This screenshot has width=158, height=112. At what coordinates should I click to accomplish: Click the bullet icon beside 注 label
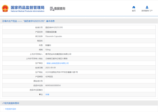pyautogui.click(x=39, y=95)
